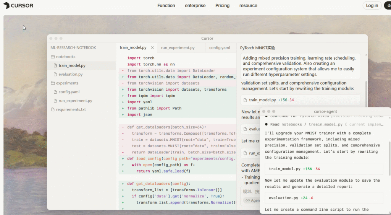Click file icon beside evaluation.py in sidebar
Image resolution: width=391 pixels, height=215 pixels.
coord(55,74)
